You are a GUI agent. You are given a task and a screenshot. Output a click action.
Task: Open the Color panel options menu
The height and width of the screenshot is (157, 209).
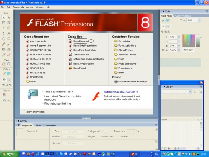coord(206,11)
